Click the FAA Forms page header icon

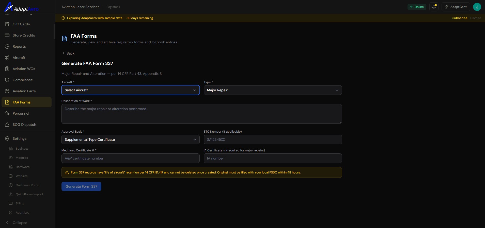65,39
